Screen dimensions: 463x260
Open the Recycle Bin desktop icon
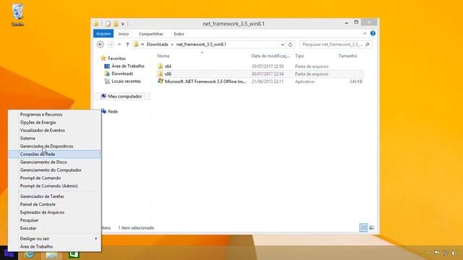(x=17, y=15)
